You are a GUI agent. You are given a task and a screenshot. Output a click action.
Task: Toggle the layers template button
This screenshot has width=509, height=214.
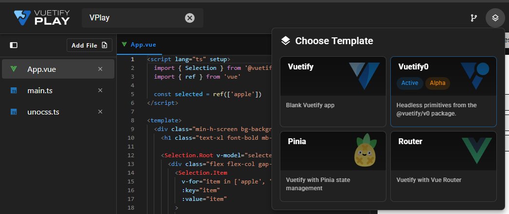click(x=495, y=18)
